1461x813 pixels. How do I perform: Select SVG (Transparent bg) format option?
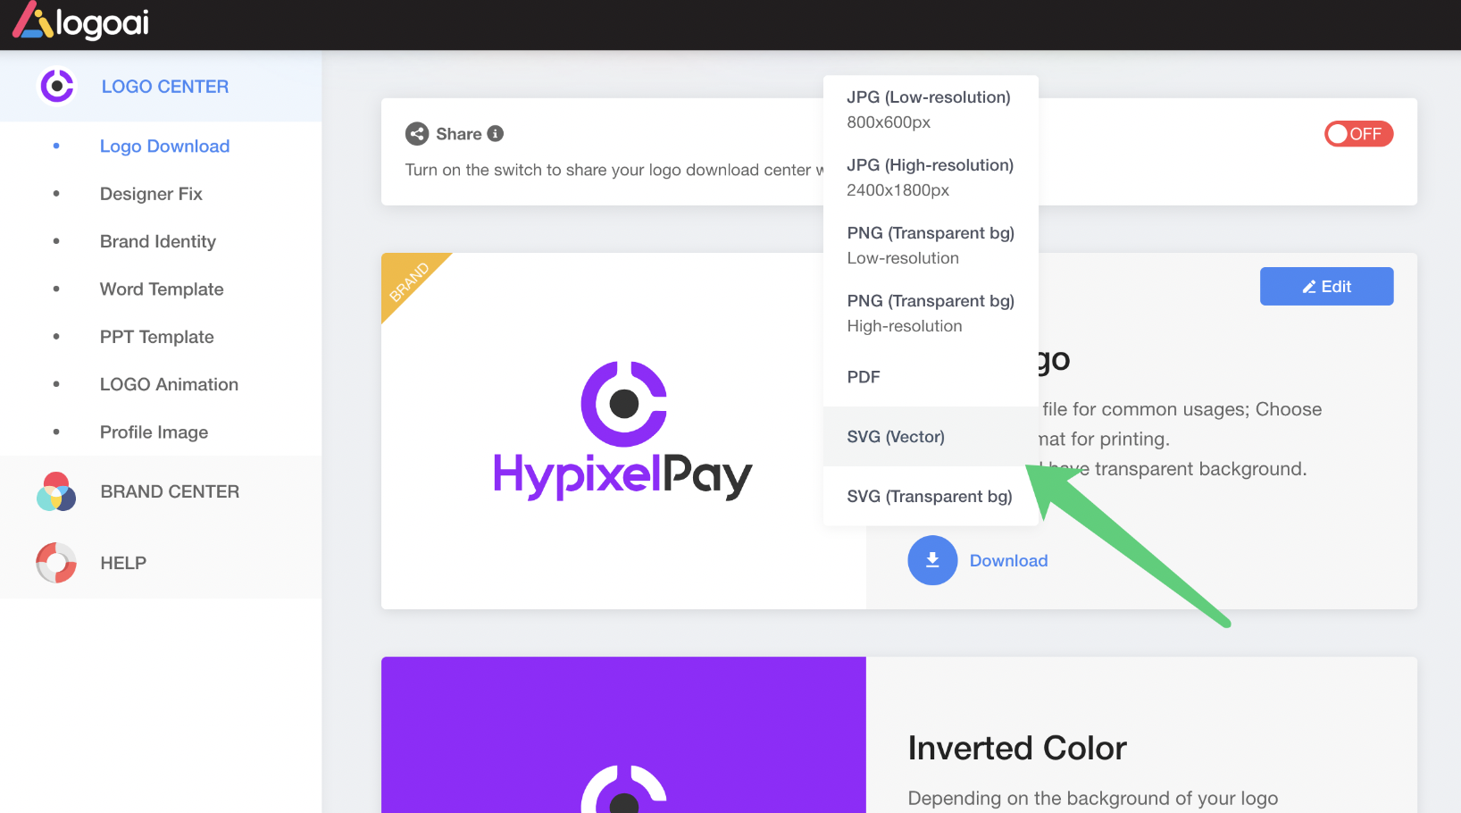tap(930, 497)
